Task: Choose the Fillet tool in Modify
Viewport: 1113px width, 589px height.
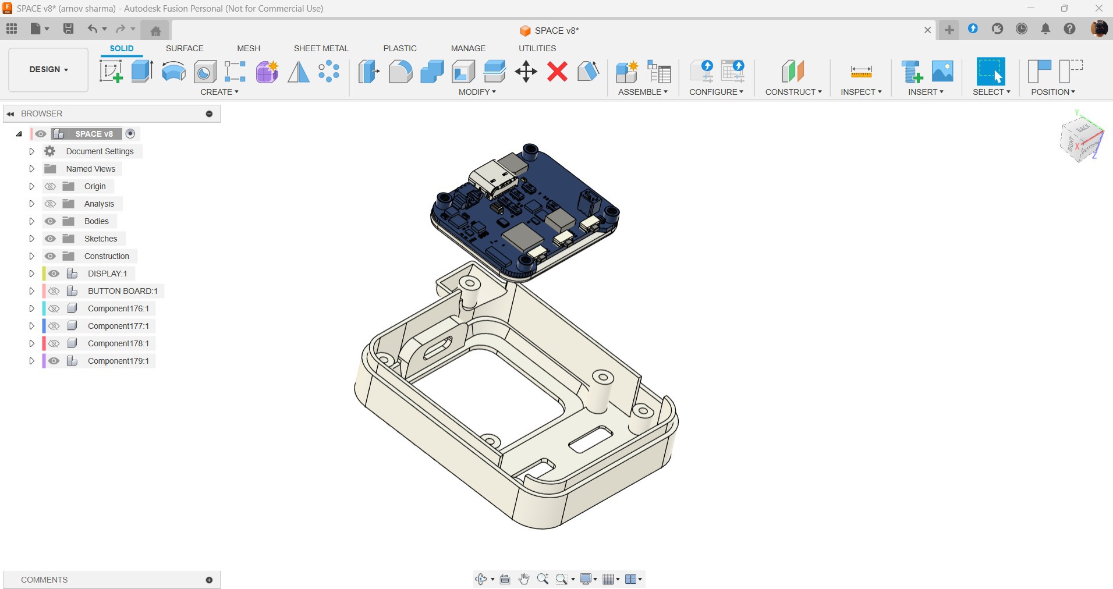Action: pyautogui.click(x=400, y=72)
